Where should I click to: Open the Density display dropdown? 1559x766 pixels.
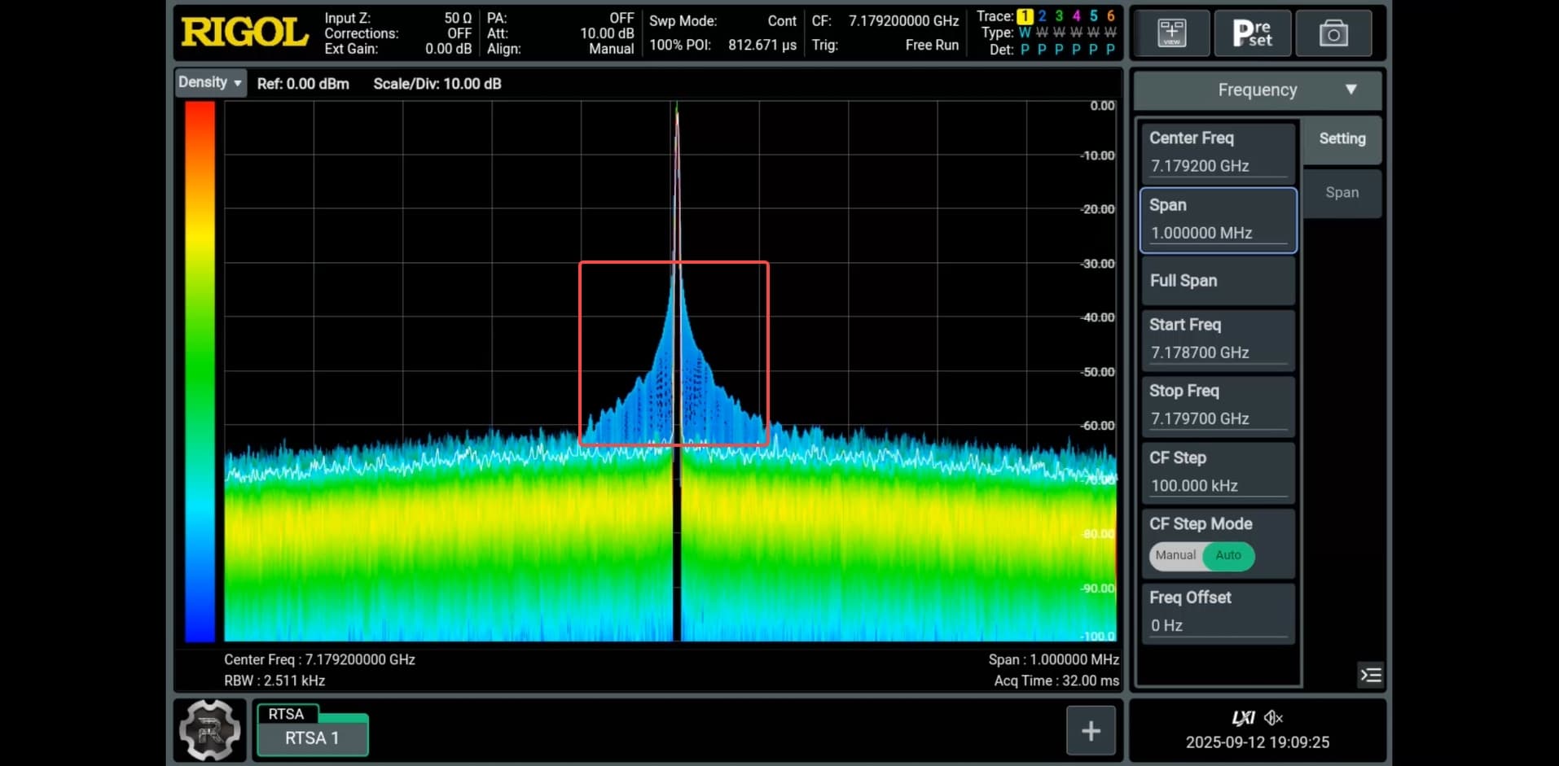coord(210,82)
